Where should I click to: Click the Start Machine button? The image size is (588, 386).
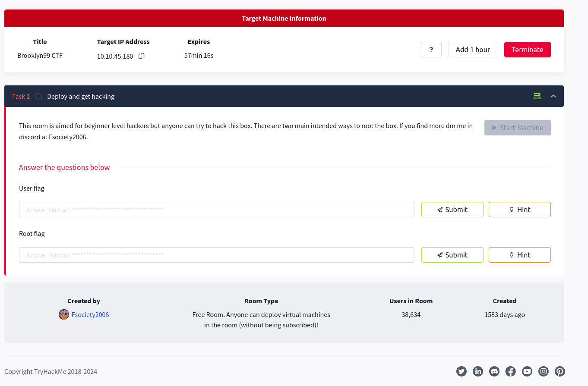(518, 128)
